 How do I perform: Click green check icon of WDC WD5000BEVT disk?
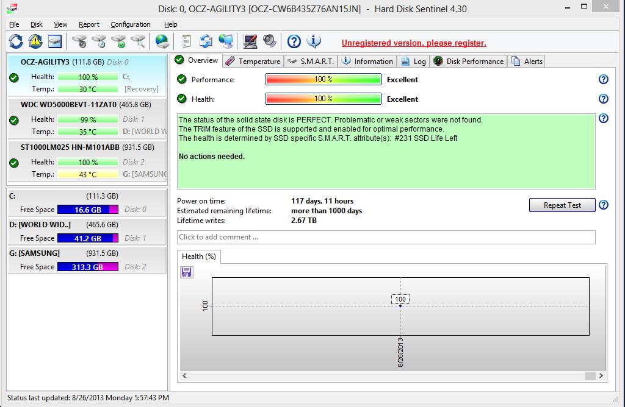tap(14, 120)
